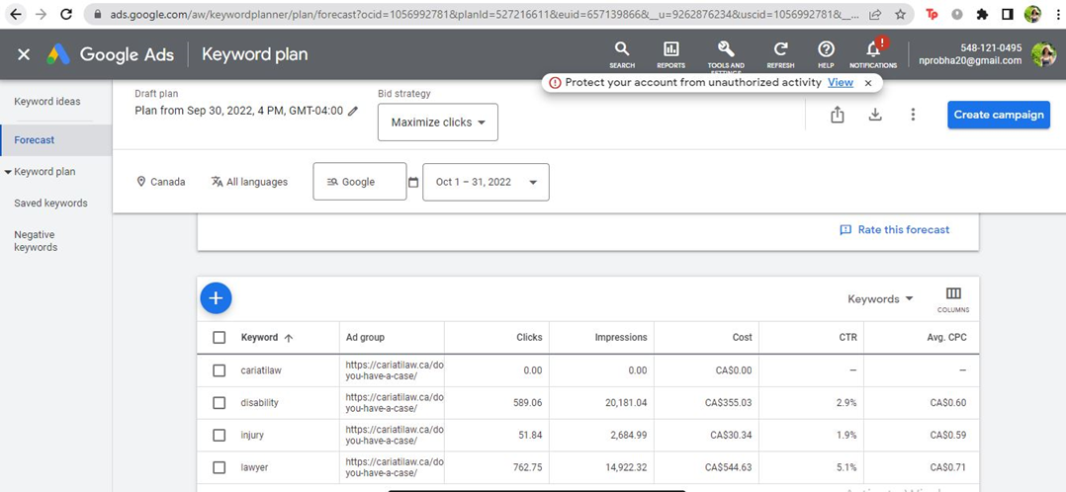Click the lawyer keyword text
The height and width of the screenshot is (492, 1066).
click(x=254, y=467)
